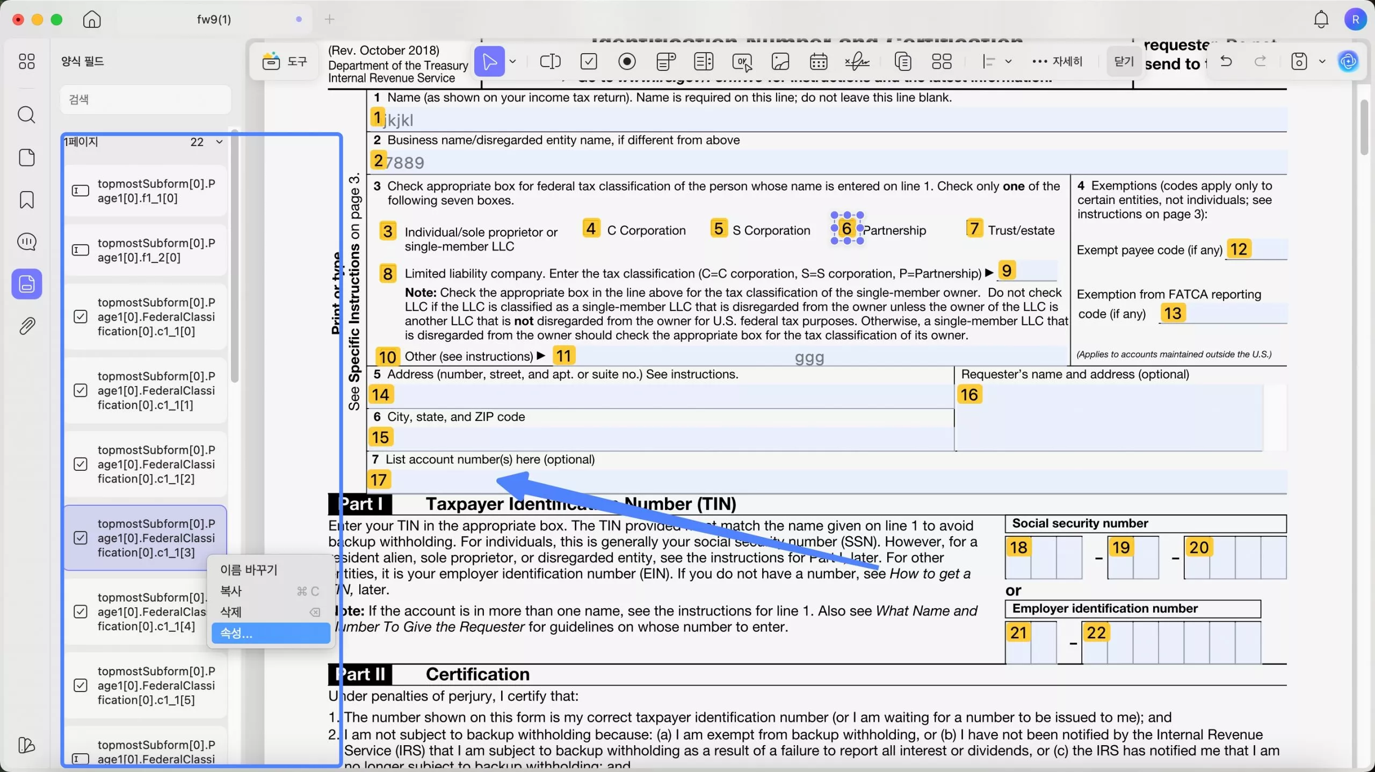Image resolution: width=1375 pixels, height=772 pixels.
Task: Open the bookmark sidebar panel
Action: point(26,200)
